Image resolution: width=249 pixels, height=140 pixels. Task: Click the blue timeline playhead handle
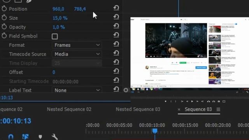point(155,131)
